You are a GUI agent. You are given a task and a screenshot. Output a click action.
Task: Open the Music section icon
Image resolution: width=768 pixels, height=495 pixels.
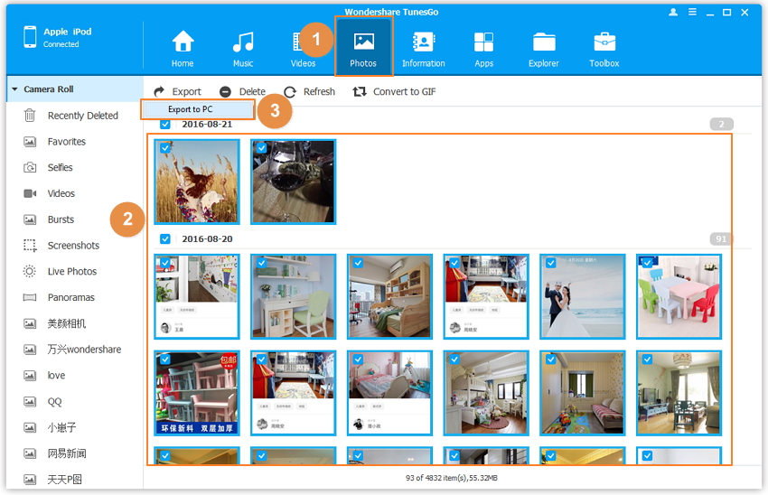point(242,42)
